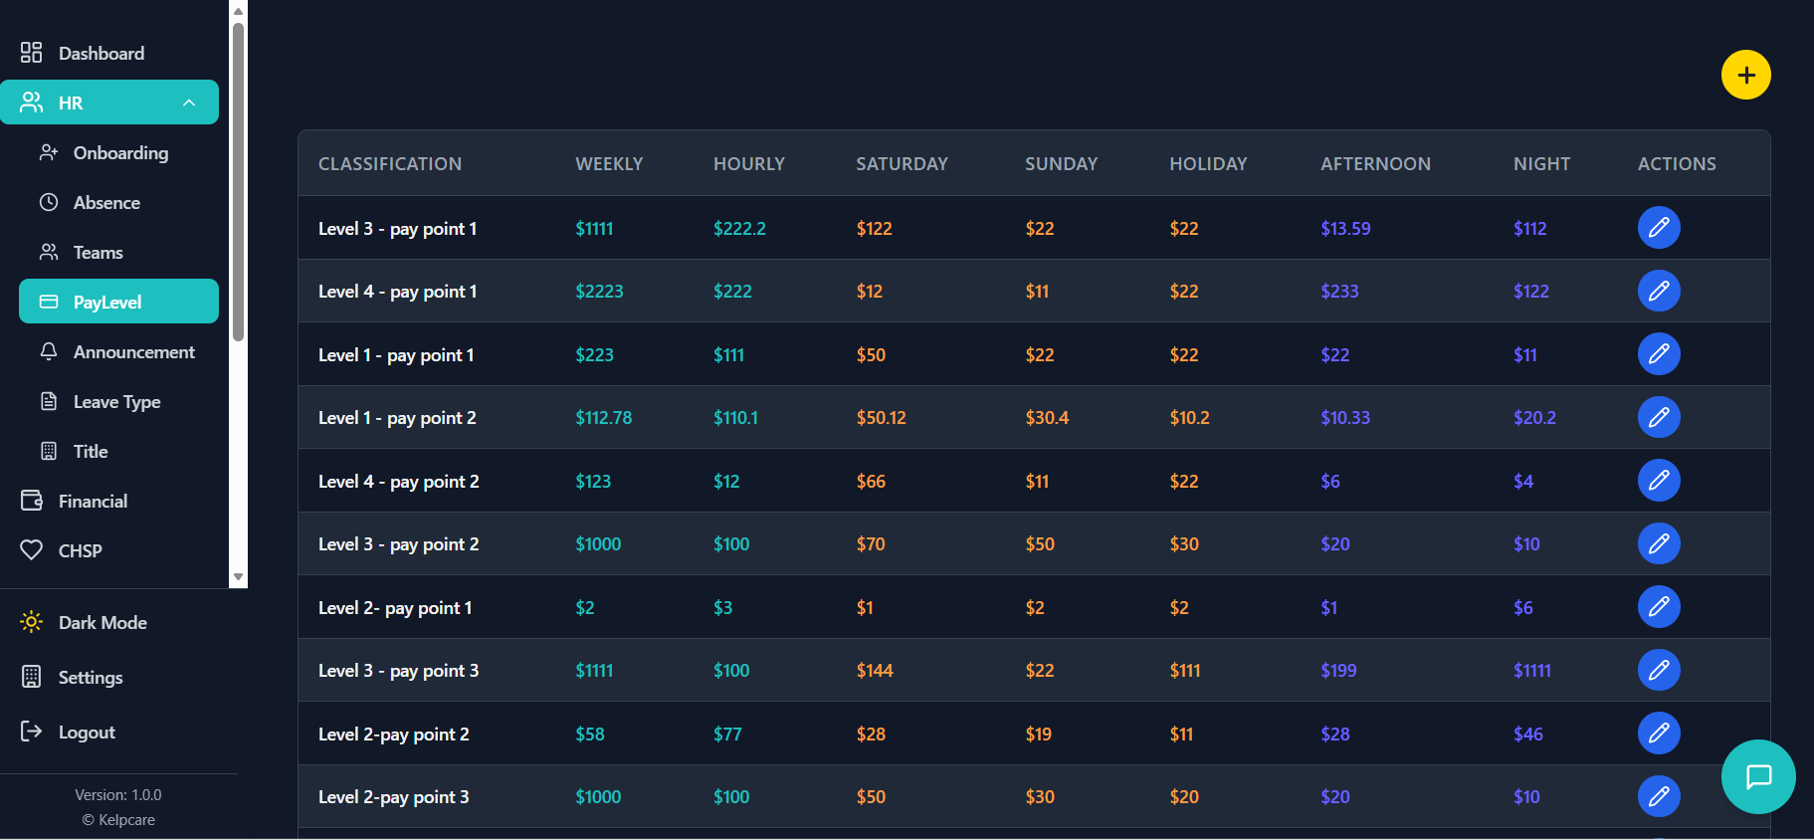This screenshot has width=1814, height=840.
Task: Click the Logout arrow icon
Action: click(x=32, y=732)
